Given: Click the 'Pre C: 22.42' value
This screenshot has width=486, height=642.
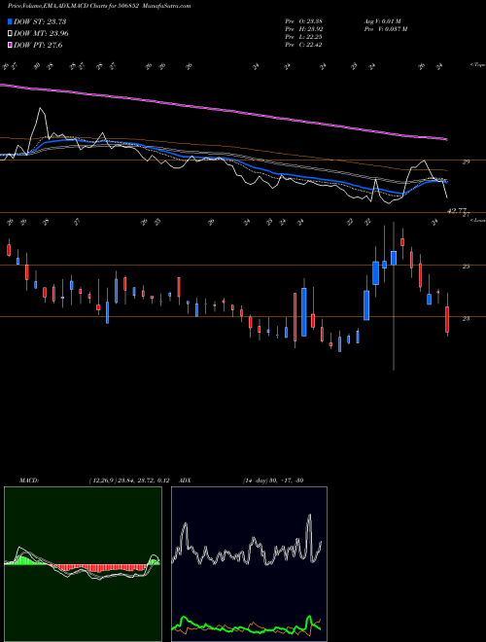Looking at the screenshot, I should coord(303,45).
